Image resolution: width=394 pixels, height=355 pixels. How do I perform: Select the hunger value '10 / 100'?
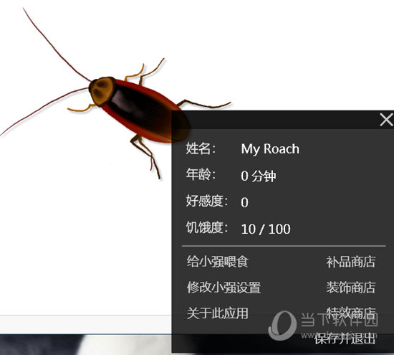tap(266, 229)
